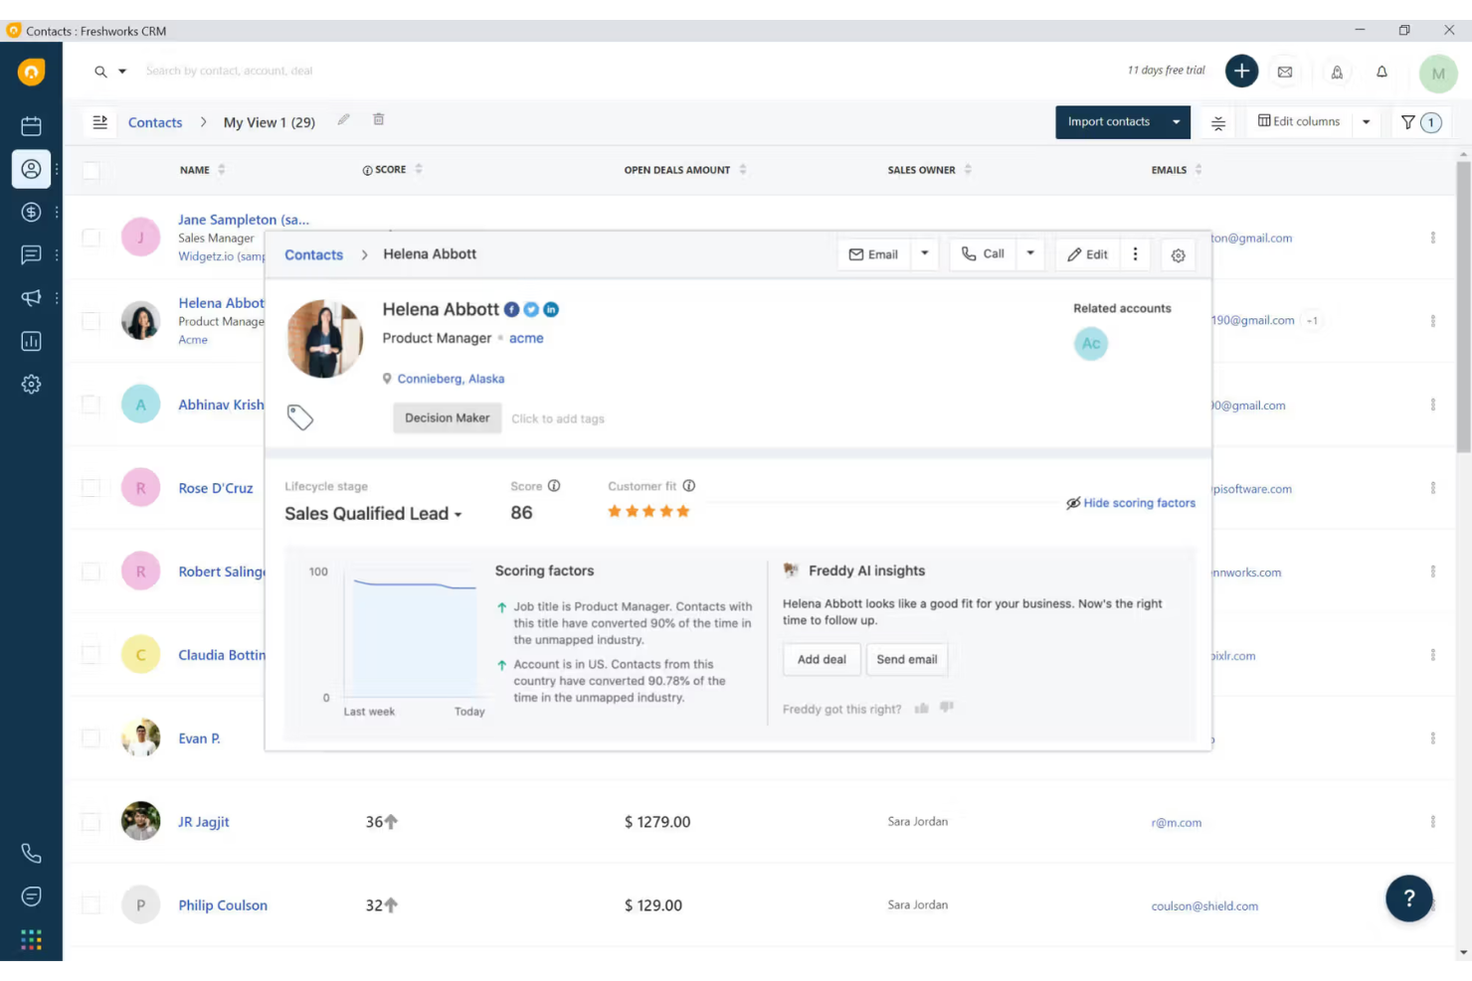This screenshot has height=981, width=1472.
Task: Open the kebab menu beside the Edit button
Action: point(1135,253)
